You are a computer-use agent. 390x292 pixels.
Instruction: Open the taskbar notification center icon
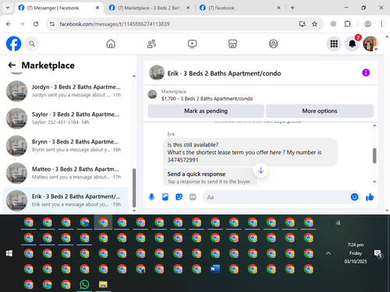click(x=378, y=254)
